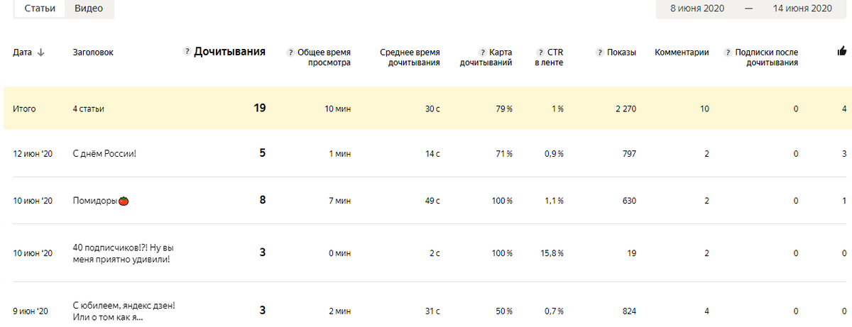Image resolution: width=852 pixels, height=327 pixels.
Task: Switch to the Видео tab
Action: tap(89, 9)
